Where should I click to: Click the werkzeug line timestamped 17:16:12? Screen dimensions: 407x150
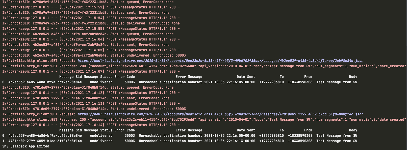[91, 93]
